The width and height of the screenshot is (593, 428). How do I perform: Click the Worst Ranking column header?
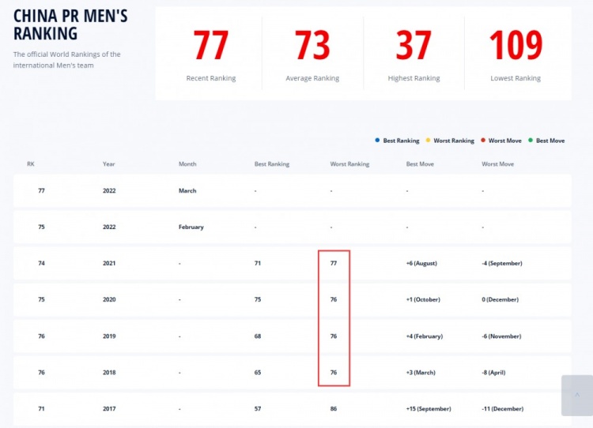pos(349,164)
